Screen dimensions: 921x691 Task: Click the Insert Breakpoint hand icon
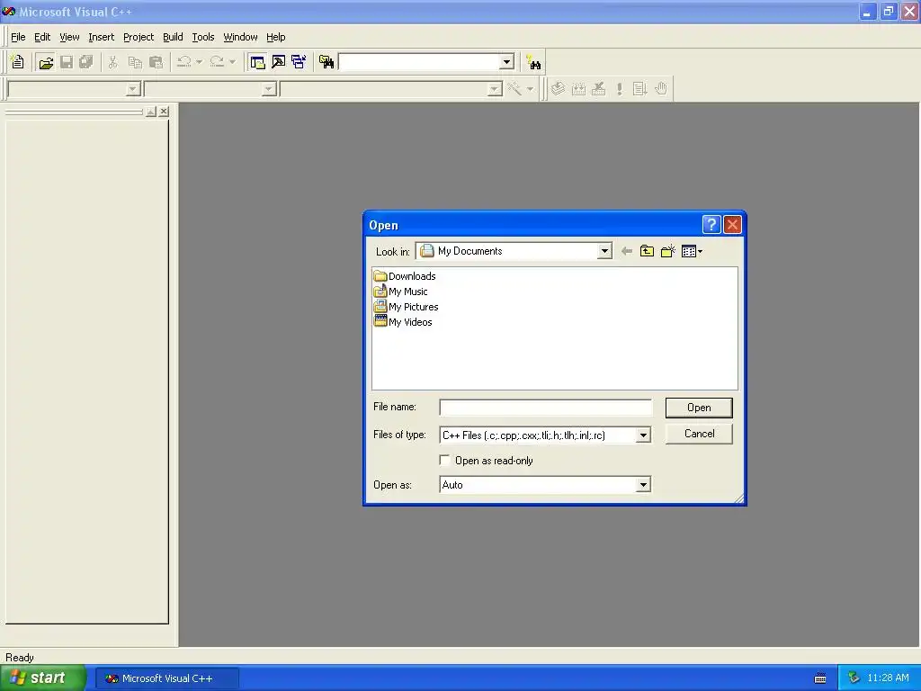661,89
